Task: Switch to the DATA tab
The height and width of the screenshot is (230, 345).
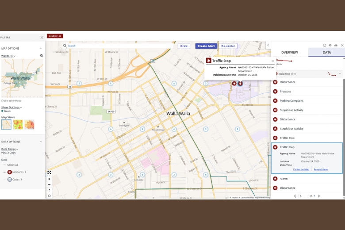Action: tap(327, 52)
